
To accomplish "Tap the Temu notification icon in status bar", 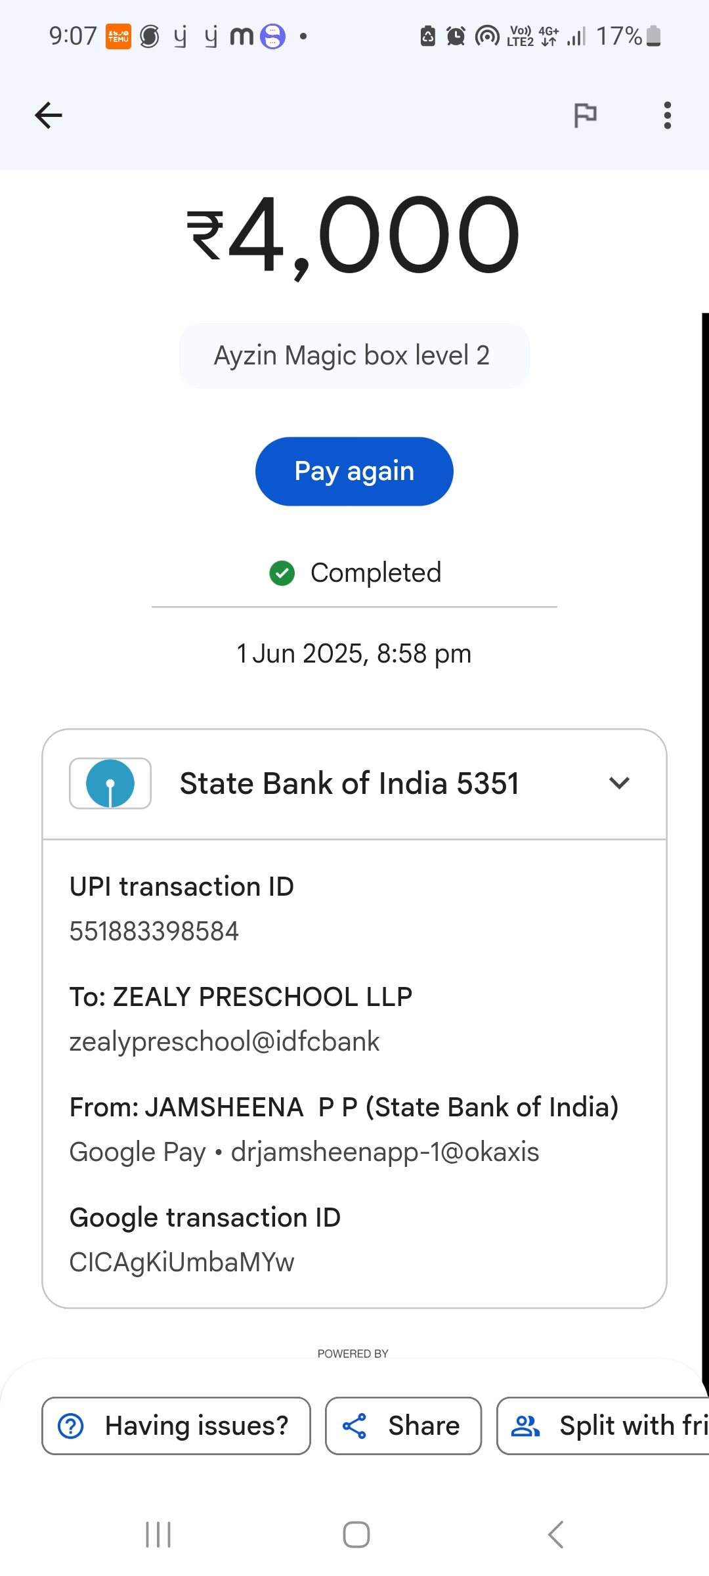I will point(119,37).
